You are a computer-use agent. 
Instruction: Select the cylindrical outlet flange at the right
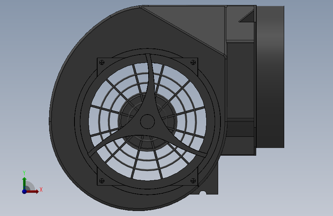tap(270, 77)
